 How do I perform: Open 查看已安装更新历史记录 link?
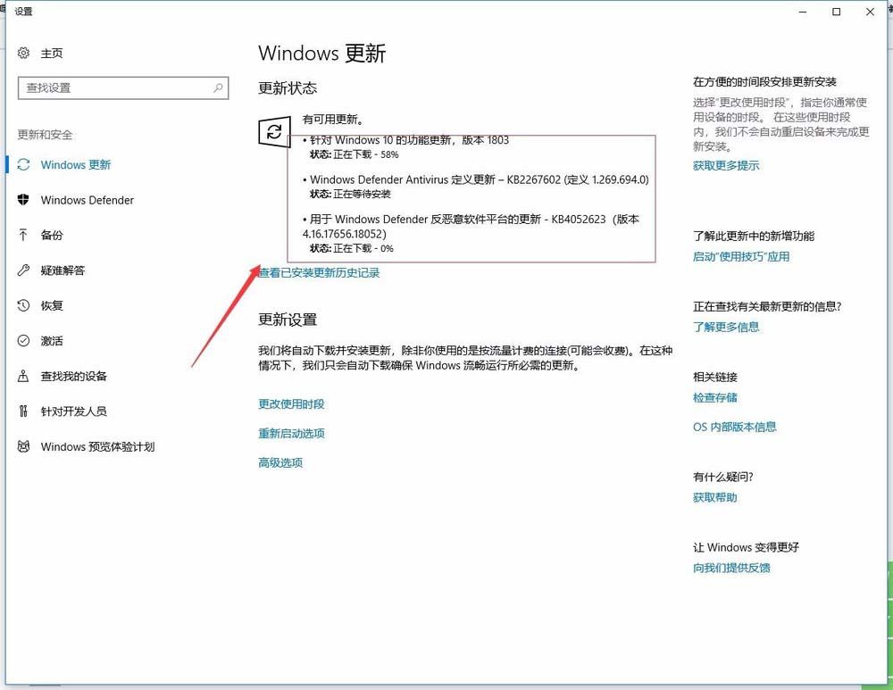click(x=320, y=273)
